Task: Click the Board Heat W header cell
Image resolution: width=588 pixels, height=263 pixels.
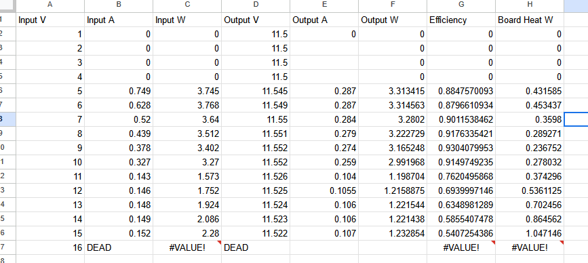Action: coord(530,20)
